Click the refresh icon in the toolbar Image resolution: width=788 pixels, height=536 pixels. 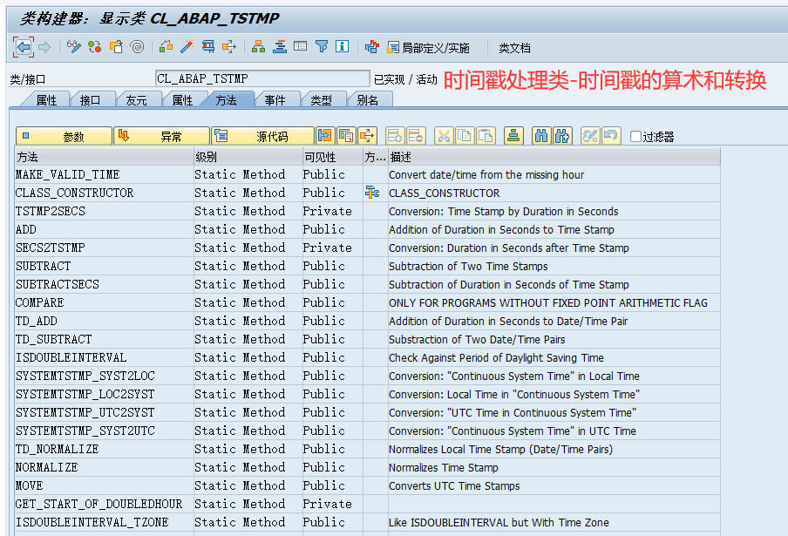pos(96,48)
